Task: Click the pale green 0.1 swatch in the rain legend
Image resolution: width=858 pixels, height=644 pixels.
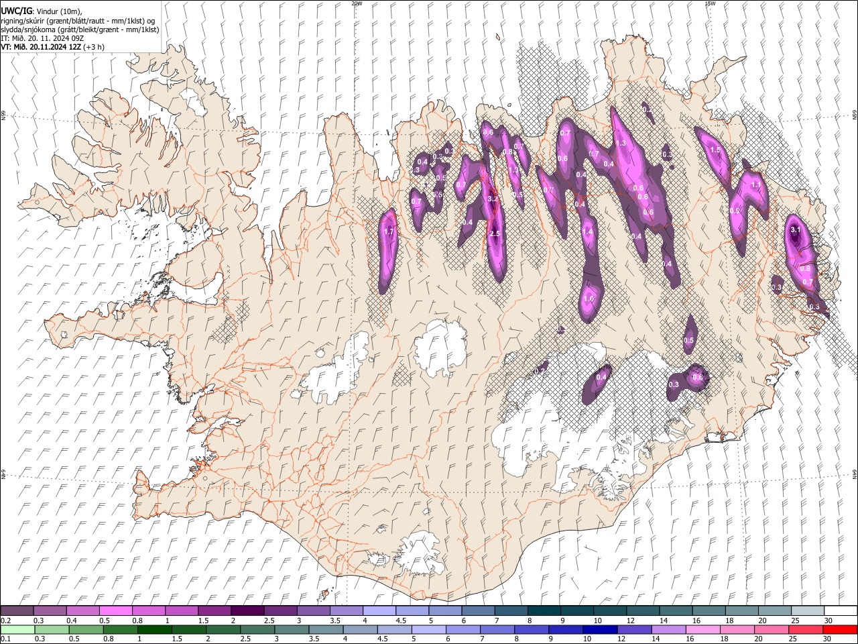Action: (17, 629)
